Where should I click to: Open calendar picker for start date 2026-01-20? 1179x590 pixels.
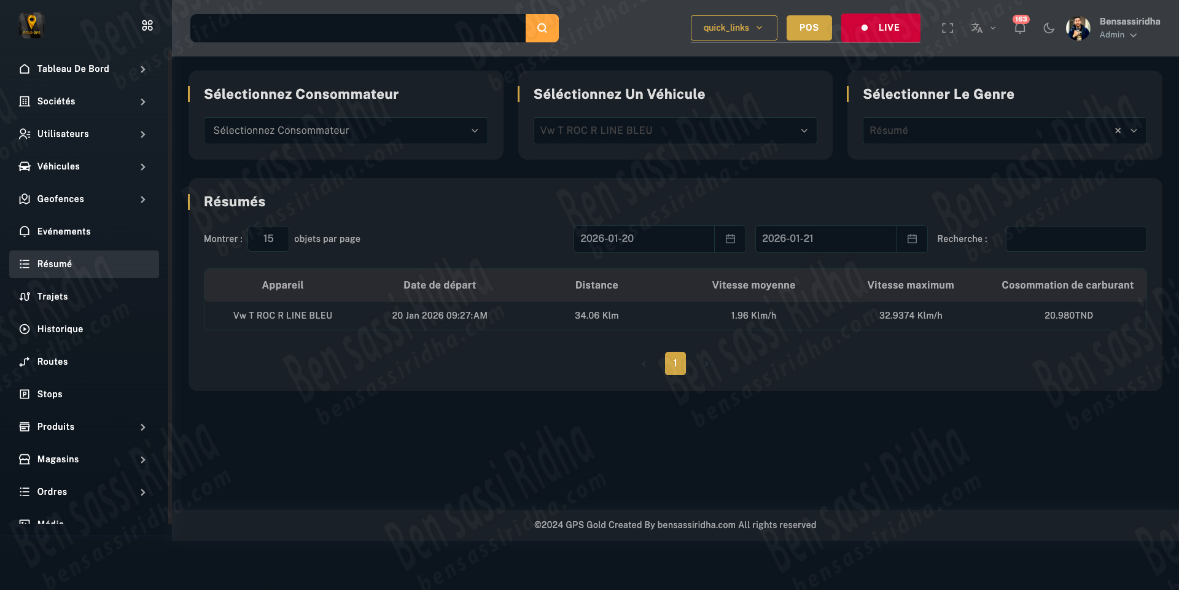tap(730, 239)
